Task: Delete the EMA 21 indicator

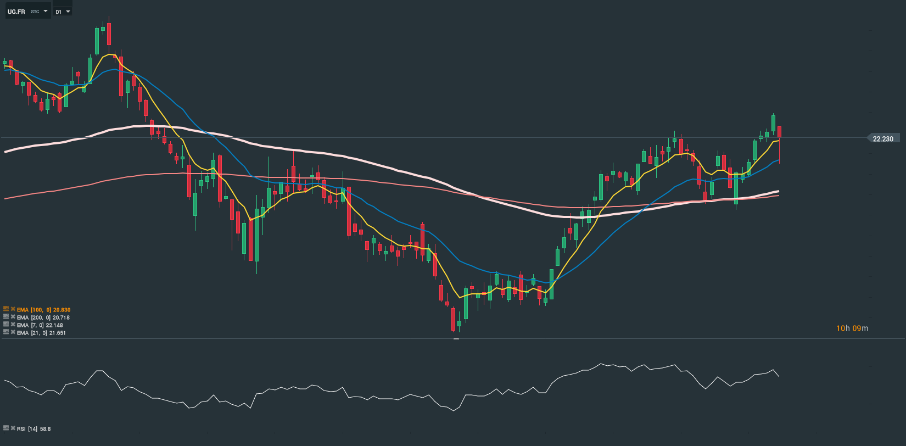Action: tap(13, 332)
